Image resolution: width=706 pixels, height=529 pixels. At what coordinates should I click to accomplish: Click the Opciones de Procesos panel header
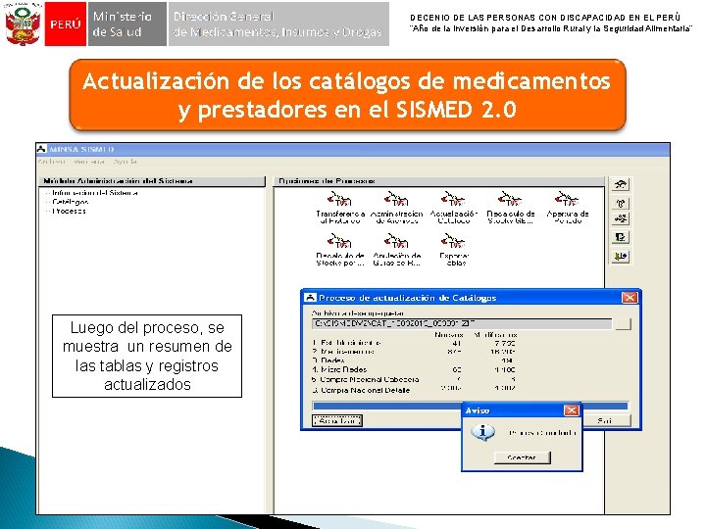pos(439,181)
